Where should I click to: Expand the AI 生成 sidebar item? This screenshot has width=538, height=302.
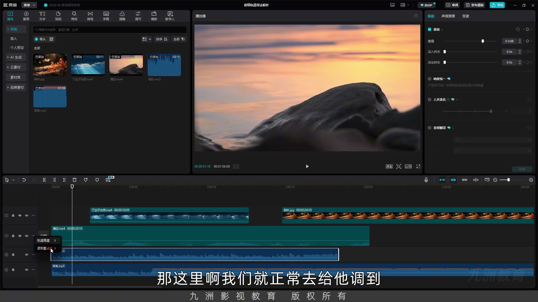pos(16,57)
